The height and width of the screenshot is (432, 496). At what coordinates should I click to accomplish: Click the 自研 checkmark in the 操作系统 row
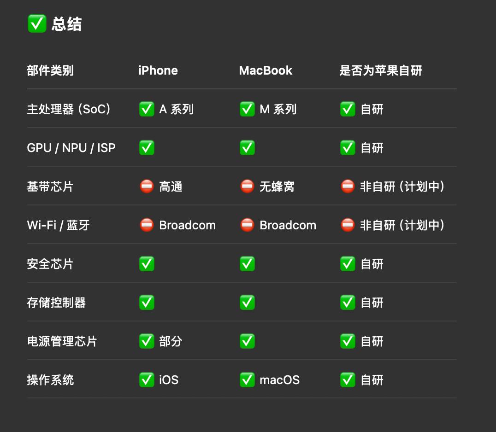[348, 380]
